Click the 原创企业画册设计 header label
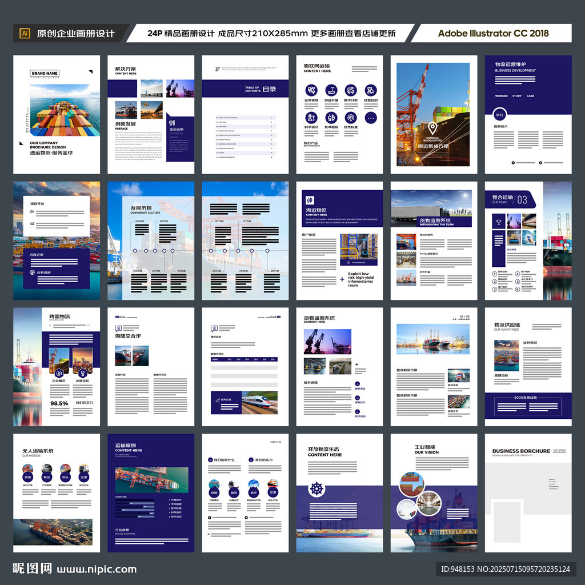 75,34
